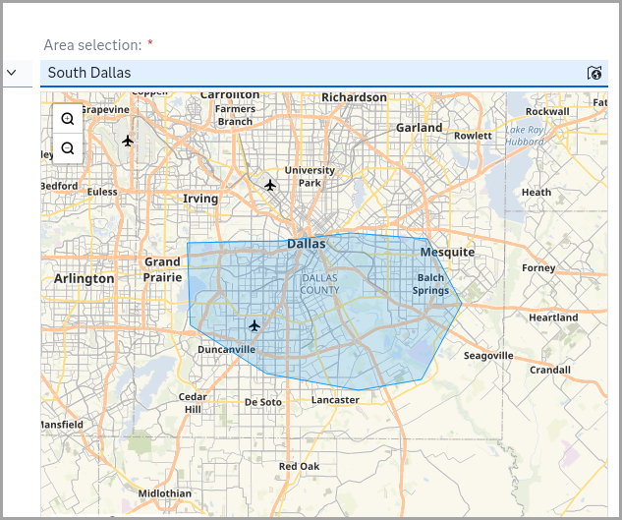Click the Lake Ray Hubbard label
The image size is (622, 520).
pyautogui.click(x=525, y=136)
